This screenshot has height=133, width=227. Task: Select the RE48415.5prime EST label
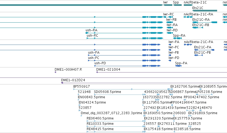(100, 129)
